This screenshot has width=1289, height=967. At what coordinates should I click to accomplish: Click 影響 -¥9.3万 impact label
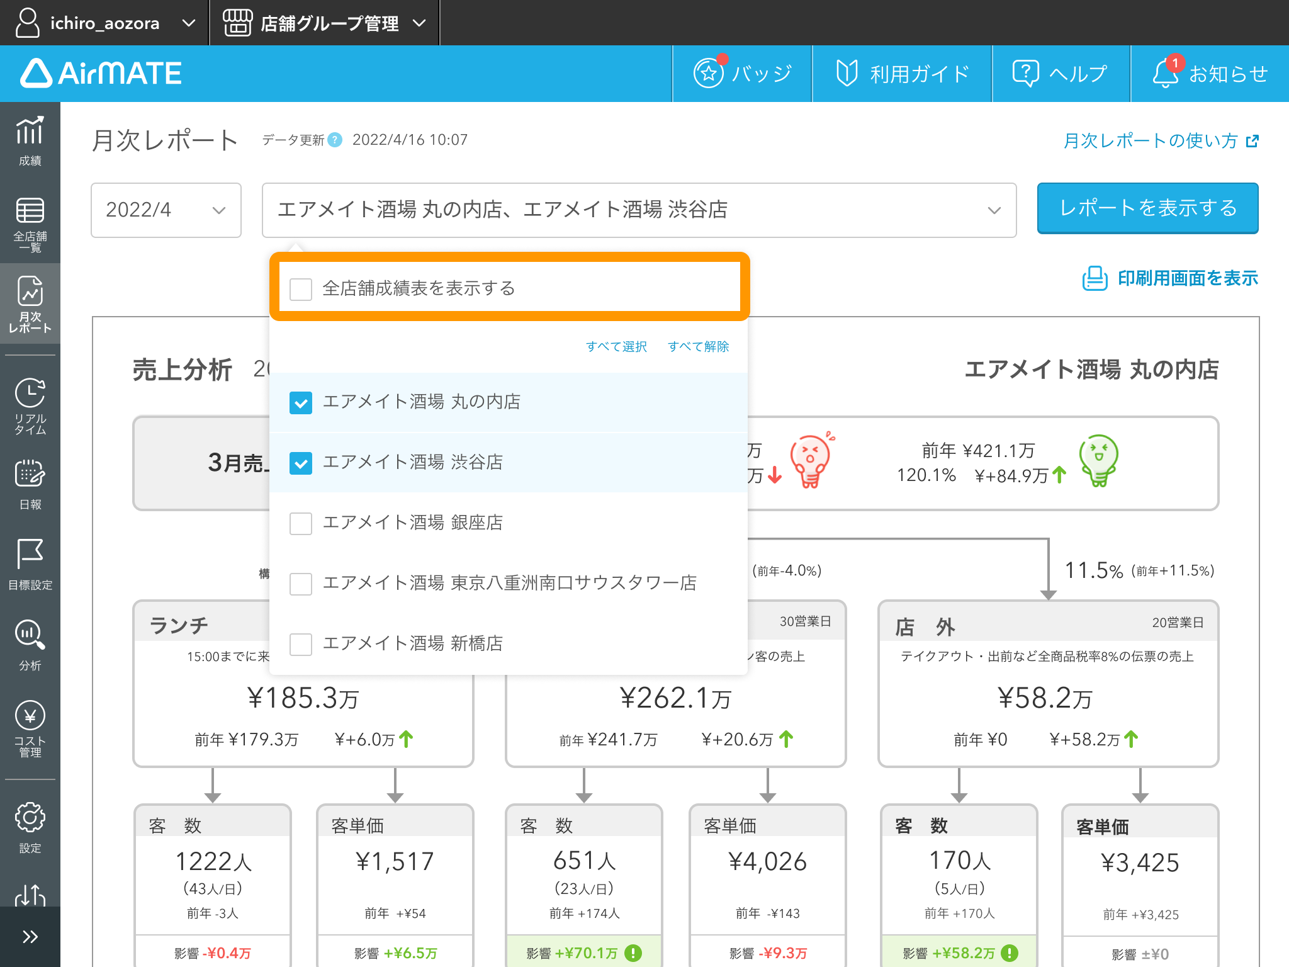point(768,953)
